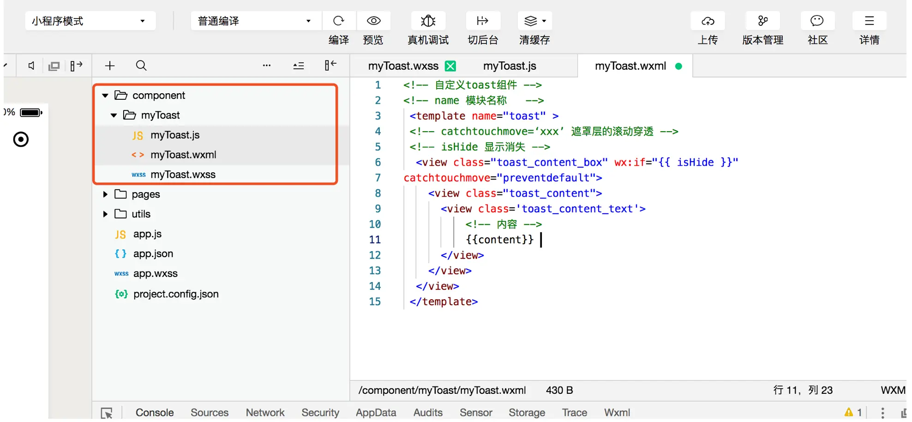Viewport: 912px width, 422px height.
Task: Switch to background (切后台) icon
Action: 482,21
